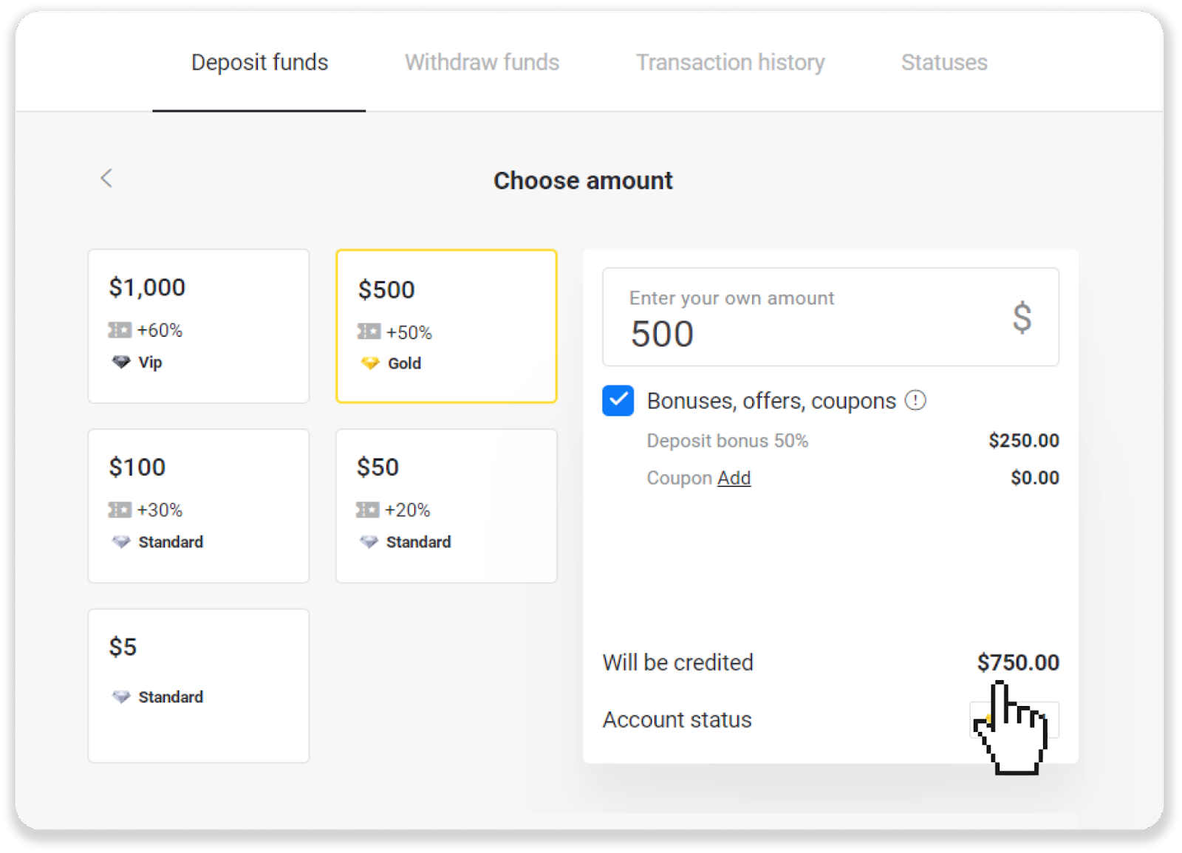Click the Vip diamond icon
This screenshot has width=1182, height=853.
pyautogui.click(x=121, y=362)
